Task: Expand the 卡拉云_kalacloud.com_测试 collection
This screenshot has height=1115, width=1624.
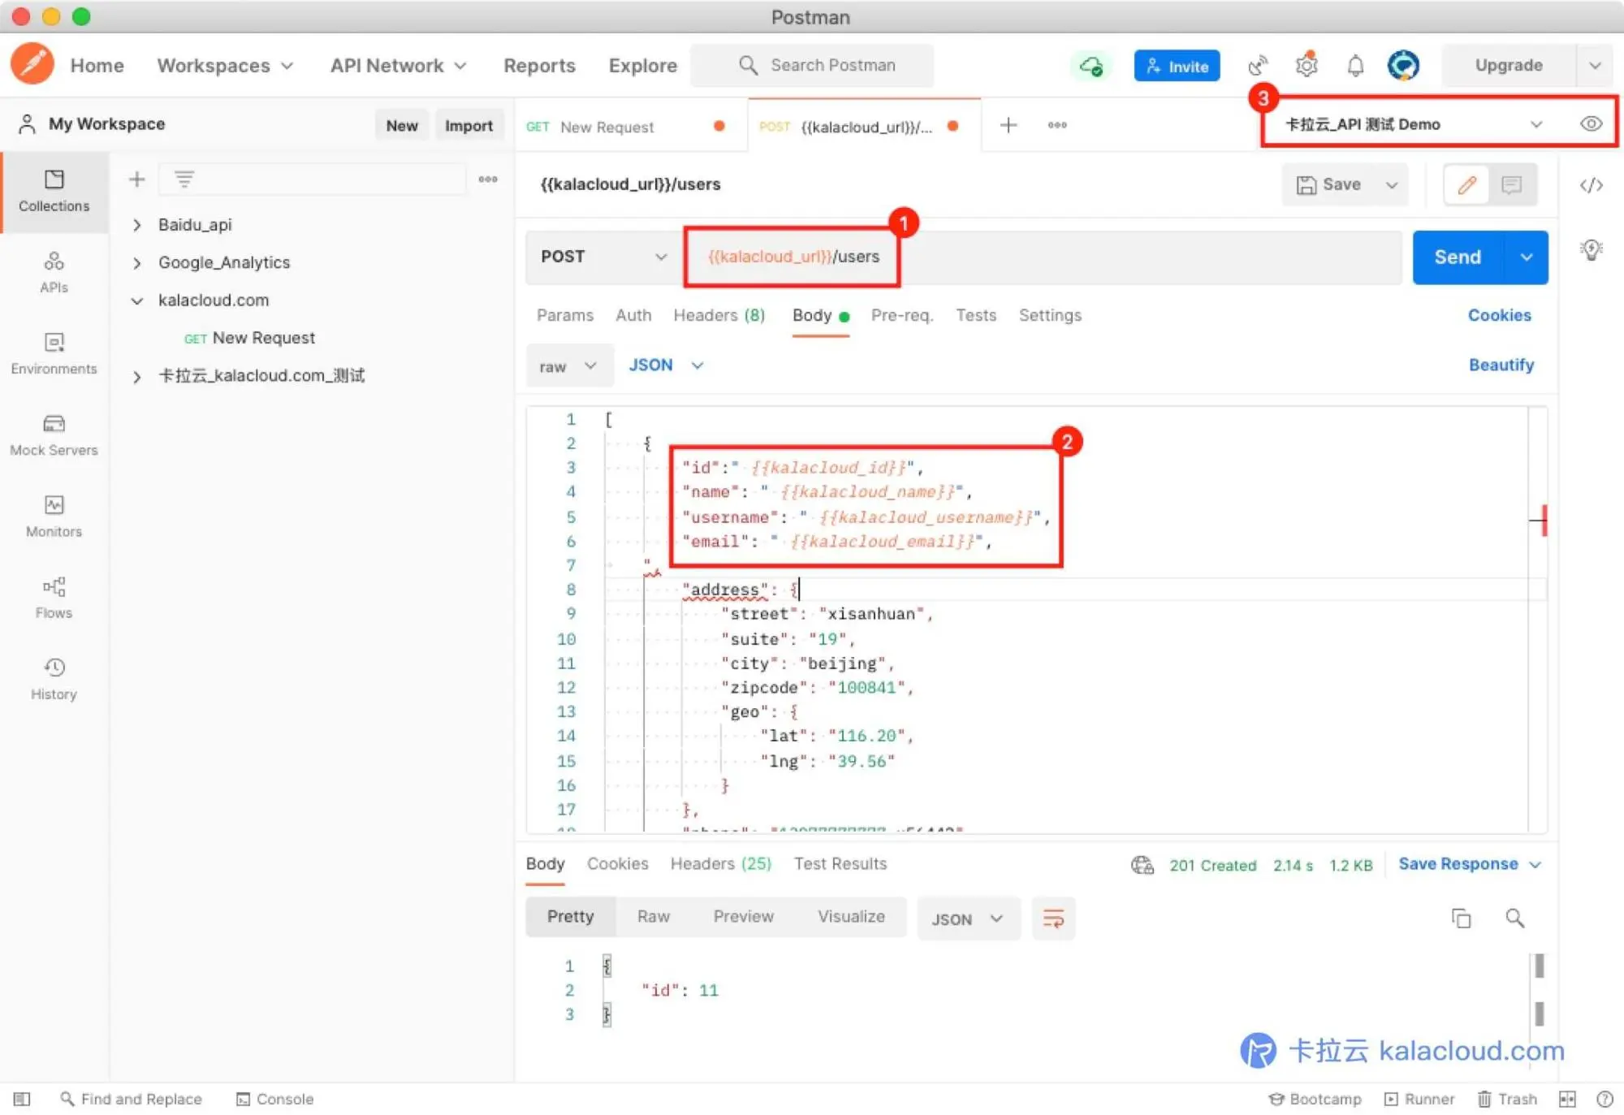Action: pos(137,376)
